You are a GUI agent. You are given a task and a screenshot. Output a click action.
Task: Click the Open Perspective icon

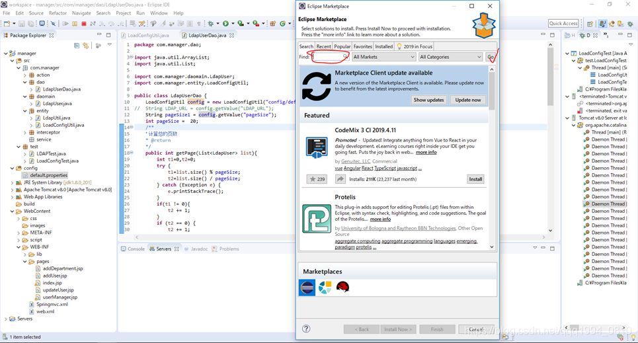point(590,24)
